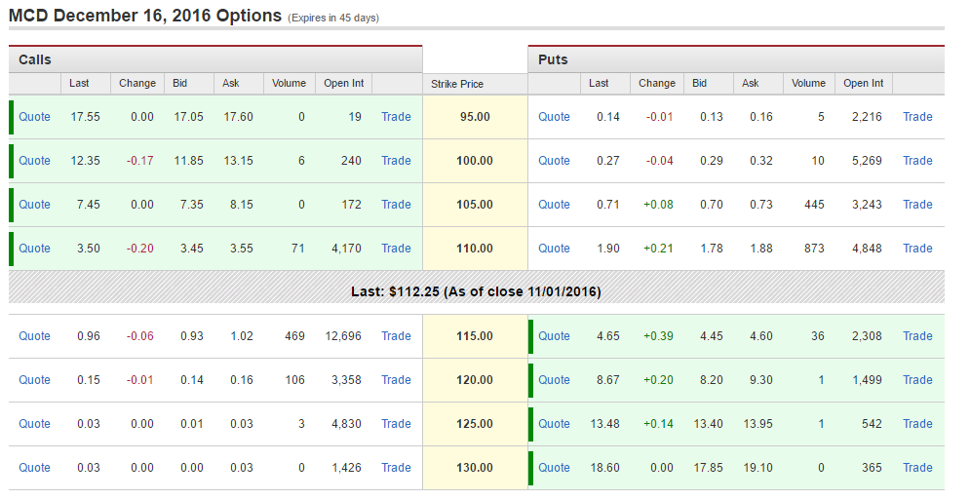Click the calls Ask value 13.15
Screen dimensions: 971x500
(239, 161)
